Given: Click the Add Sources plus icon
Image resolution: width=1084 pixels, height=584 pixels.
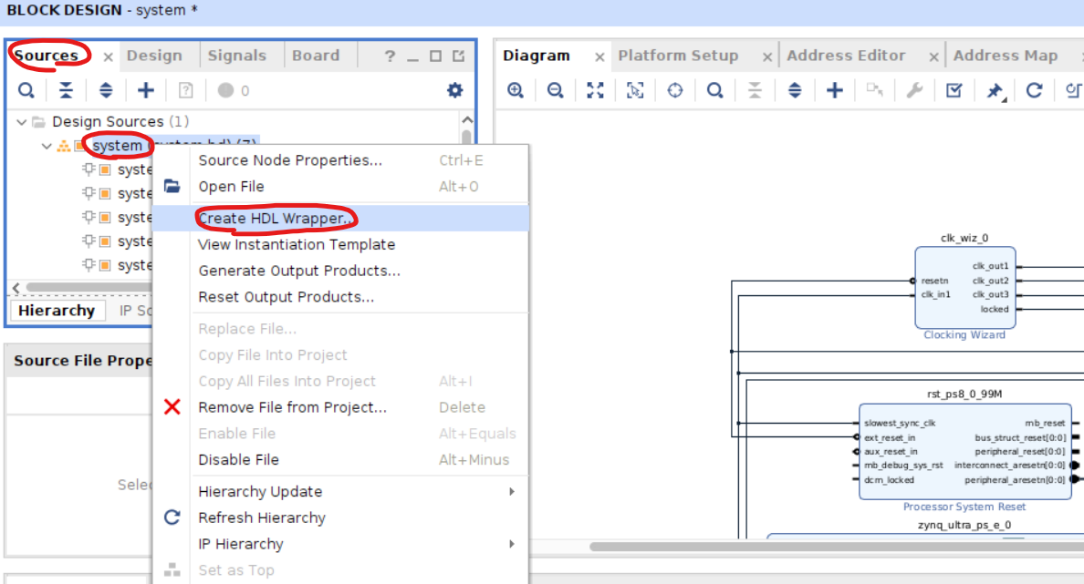Looking at the screenshot, I should 146,90.
